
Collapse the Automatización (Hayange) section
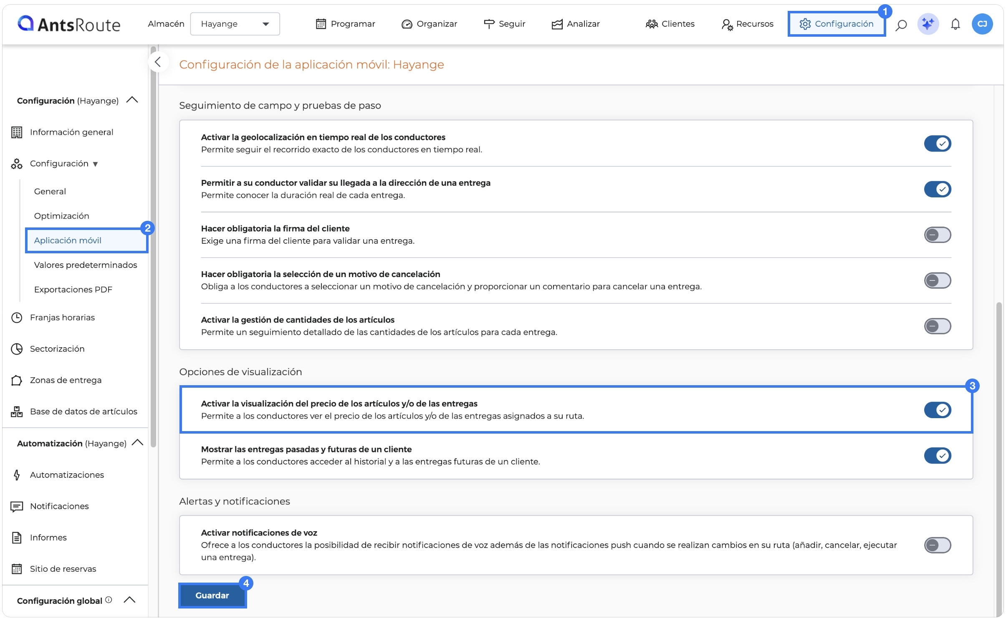pyautogui.click(x=137, y=443)
